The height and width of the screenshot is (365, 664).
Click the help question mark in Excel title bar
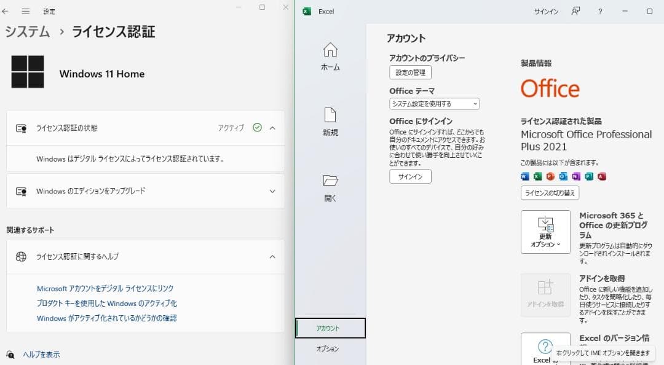[600, 11]
